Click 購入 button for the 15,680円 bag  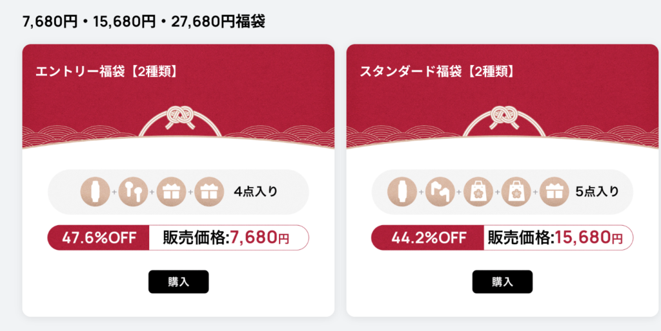502,282
